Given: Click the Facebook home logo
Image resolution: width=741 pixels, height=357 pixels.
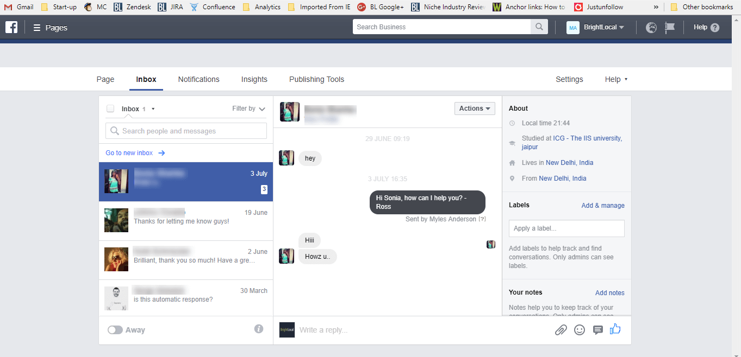Looking at the screenshot, I should [11, 27].
